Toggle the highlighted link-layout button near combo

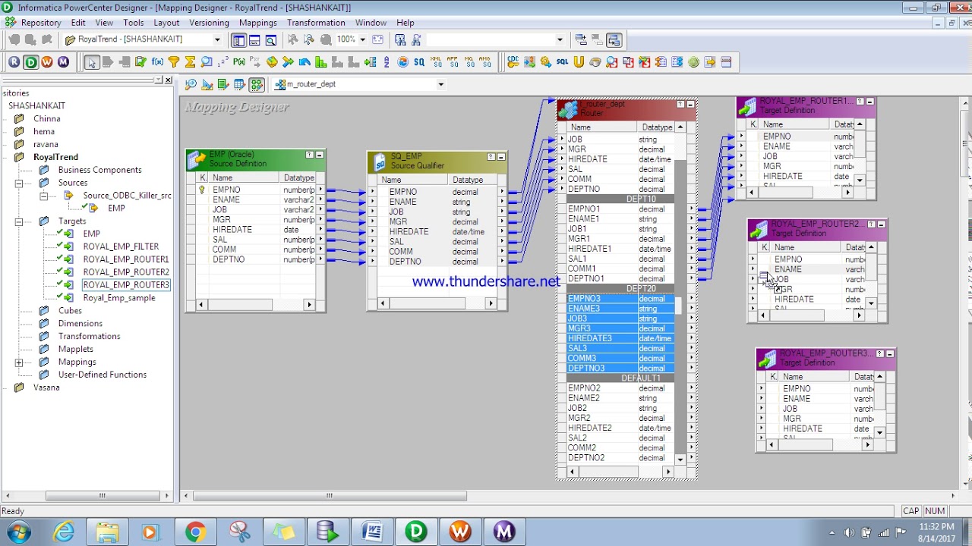pyautogui.click(x=614, y=39)
